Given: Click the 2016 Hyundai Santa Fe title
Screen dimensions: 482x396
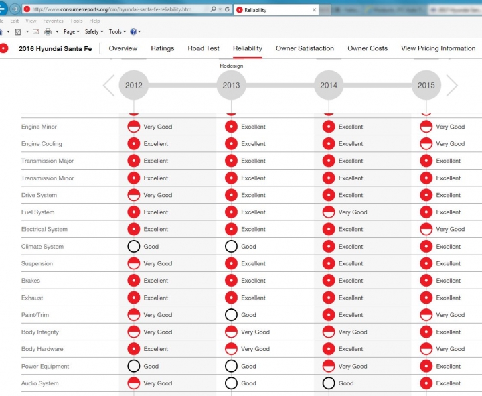Looking at the screenshot, I should click(56, 49).
